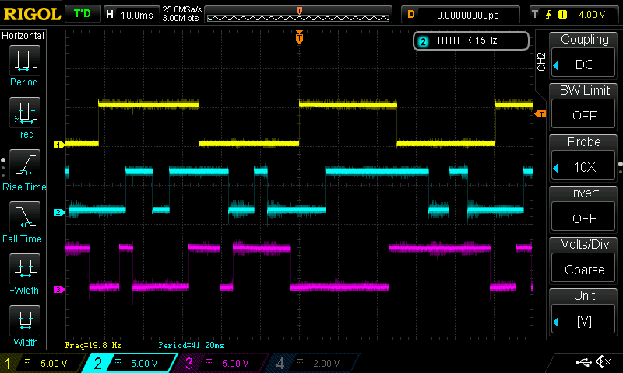Click the orange trigger position marker
This screenshot has width=623, height=373.
coord(300,37)
